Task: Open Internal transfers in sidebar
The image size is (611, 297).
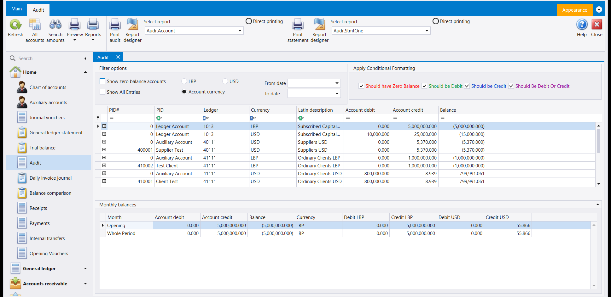Action: point(47,238)
